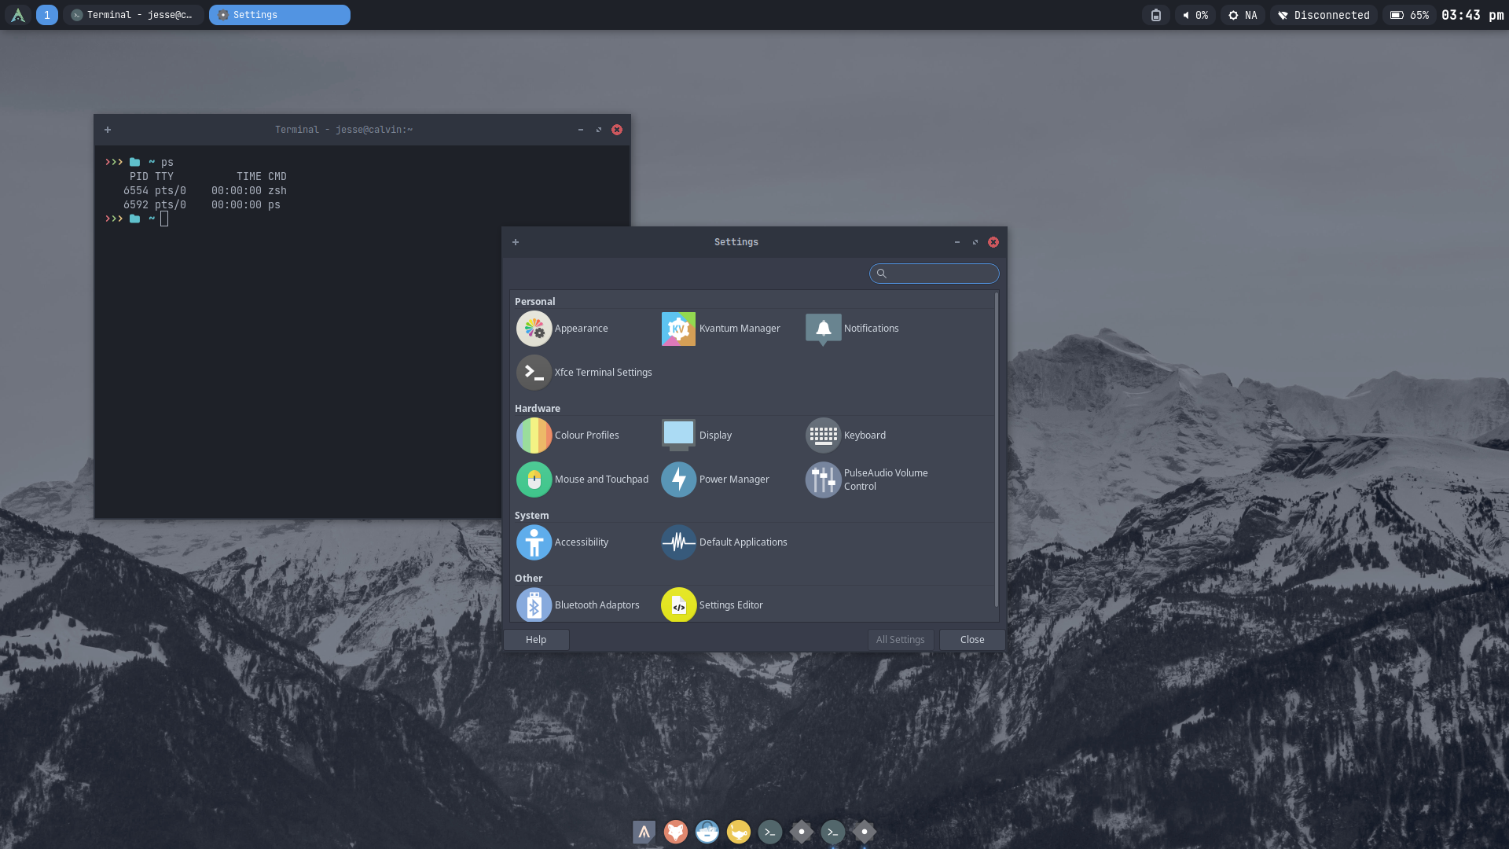Select Settings task in the top panel
Screen dimensions: 1509x849
pyautogui.click(x=280, y=15)
